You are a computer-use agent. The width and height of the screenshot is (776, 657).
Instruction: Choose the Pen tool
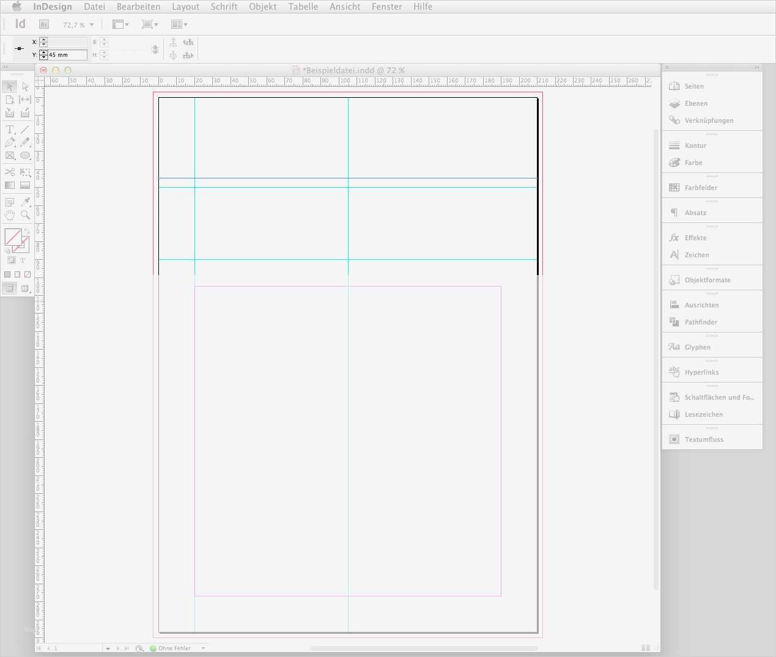[x=10, y=142]
